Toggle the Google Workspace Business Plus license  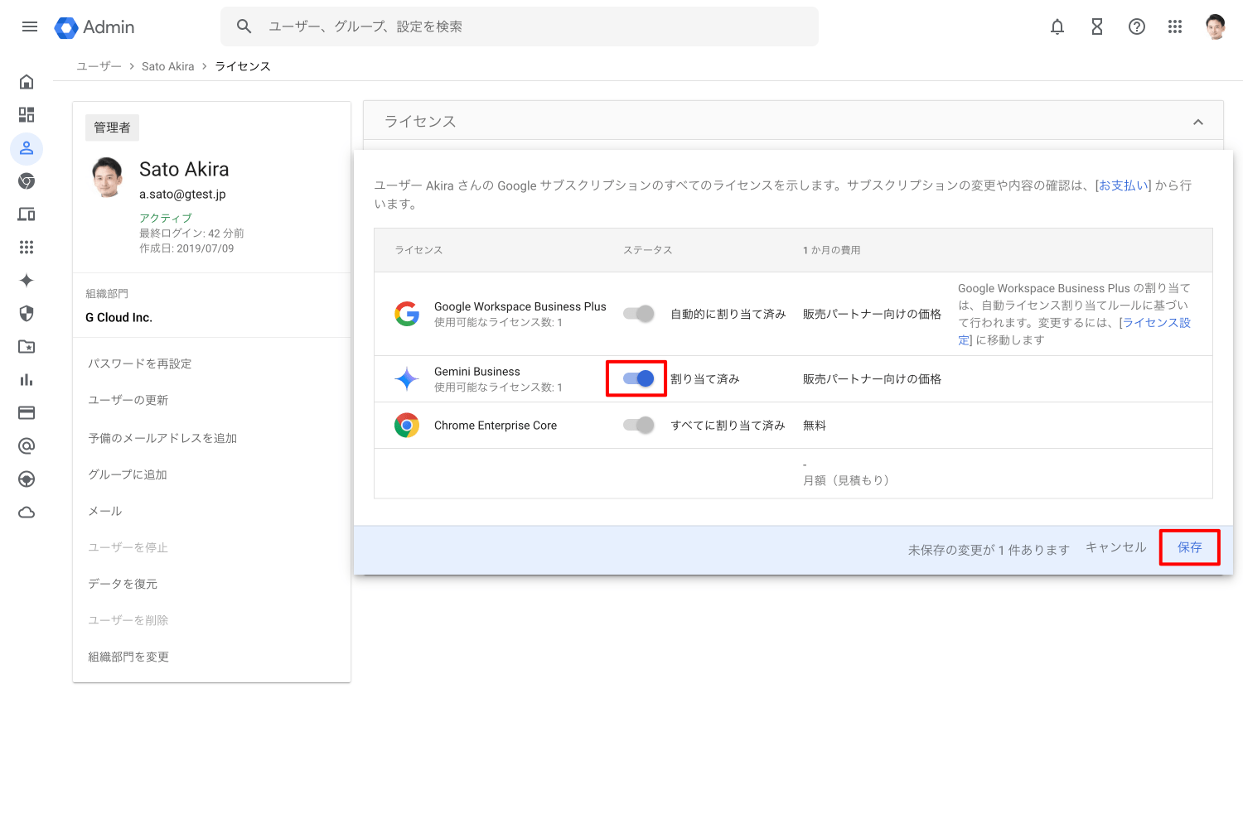click(639, 314)
